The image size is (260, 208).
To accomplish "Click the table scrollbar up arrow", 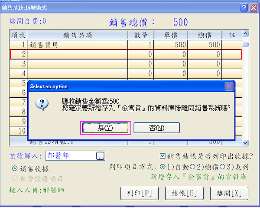I will pyautogui.click(x=245, y=33).
